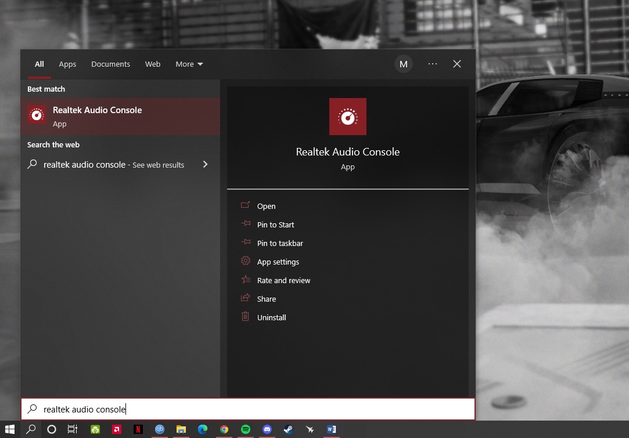Expand the More dropdown

(x=189, y=64)
